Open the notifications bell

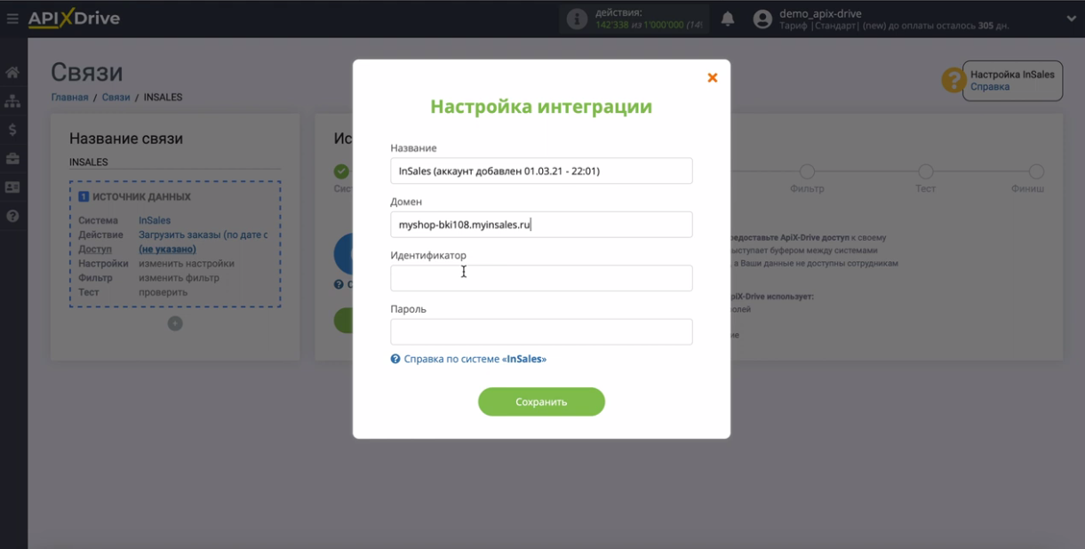coord(728,19)
